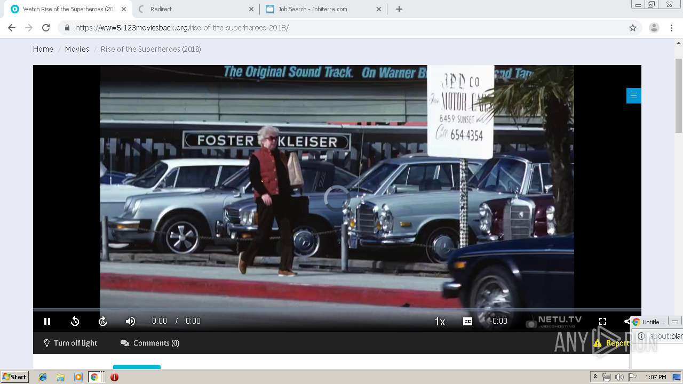Open Chrome three-dot menu
Screen dimensions: 683x384
point(672,28)
